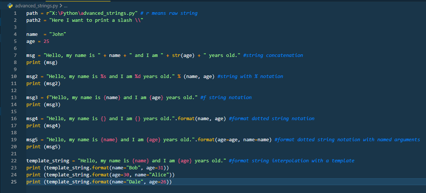Click the raw string X:\Python\advanced_strings.py
426x193 pixels.
(94, 13)
